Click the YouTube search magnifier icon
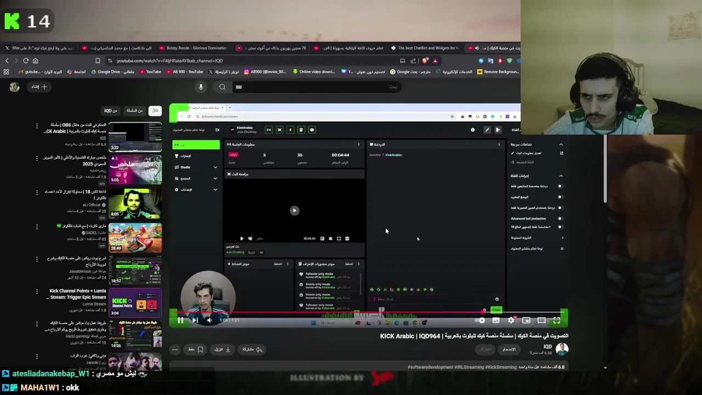 [x=222, y=87]
